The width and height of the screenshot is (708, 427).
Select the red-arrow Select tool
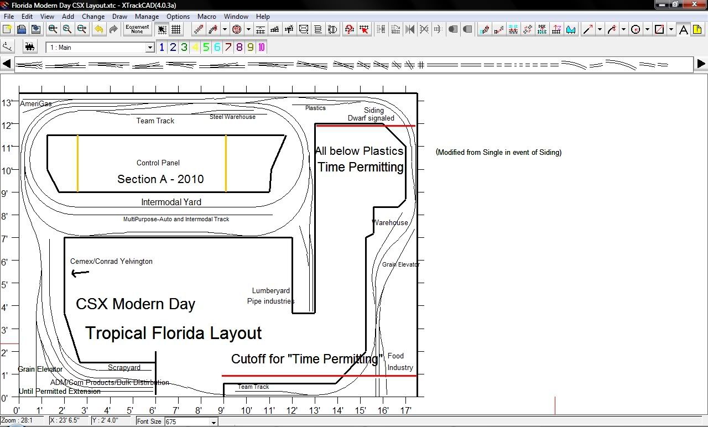click(364, 29)
